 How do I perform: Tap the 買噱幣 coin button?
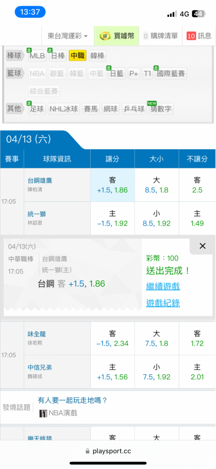pos(117,36)
